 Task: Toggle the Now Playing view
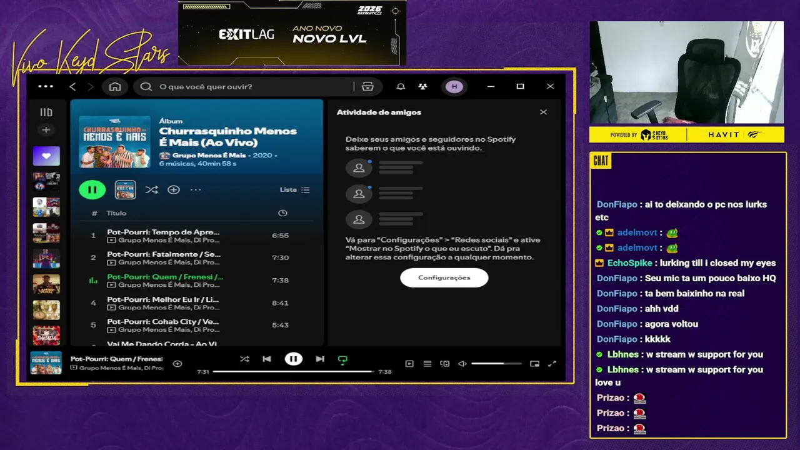[409, 363]
